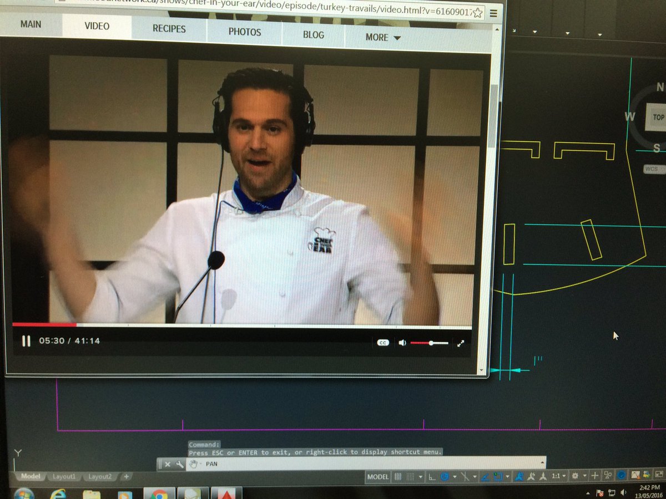Screen dimensions: 666x499
Task: Toggle 2D object snap icon
Action: 497,476
